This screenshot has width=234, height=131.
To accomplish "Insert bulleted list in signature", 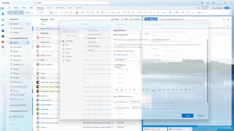I will pyautogui.click(x=159, y=90).
